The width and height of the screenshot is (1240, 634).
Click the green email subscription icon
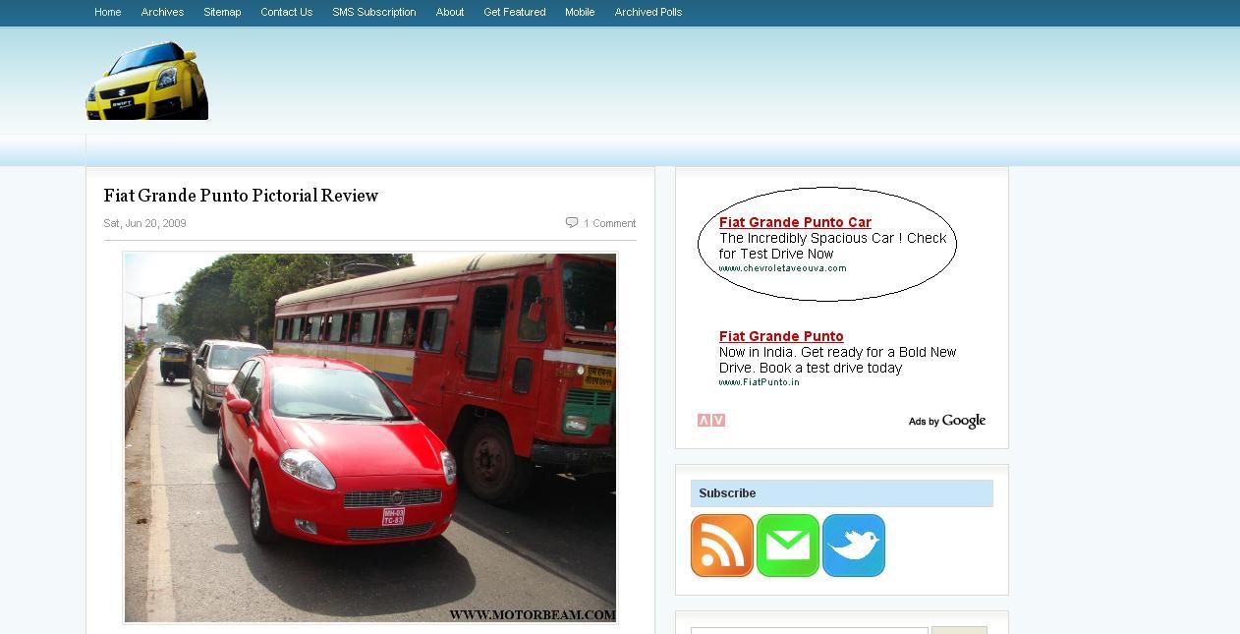tap(787, 546)
